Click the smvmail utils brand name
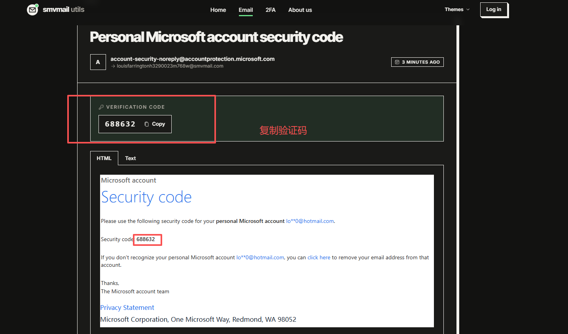 pyautogui.click(x=63, y=9)
